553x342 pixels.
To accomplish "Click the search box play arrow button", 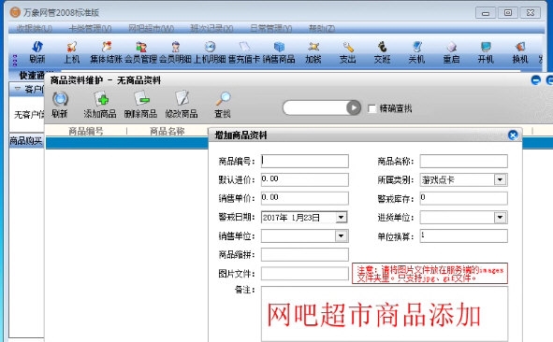I will pos(354,107).
